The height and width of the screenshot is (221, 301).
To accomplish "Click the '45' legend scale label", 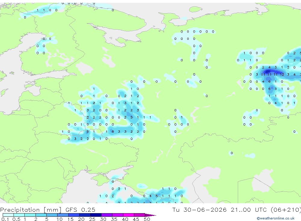I will pyautogui.click(x=136, y=219).
